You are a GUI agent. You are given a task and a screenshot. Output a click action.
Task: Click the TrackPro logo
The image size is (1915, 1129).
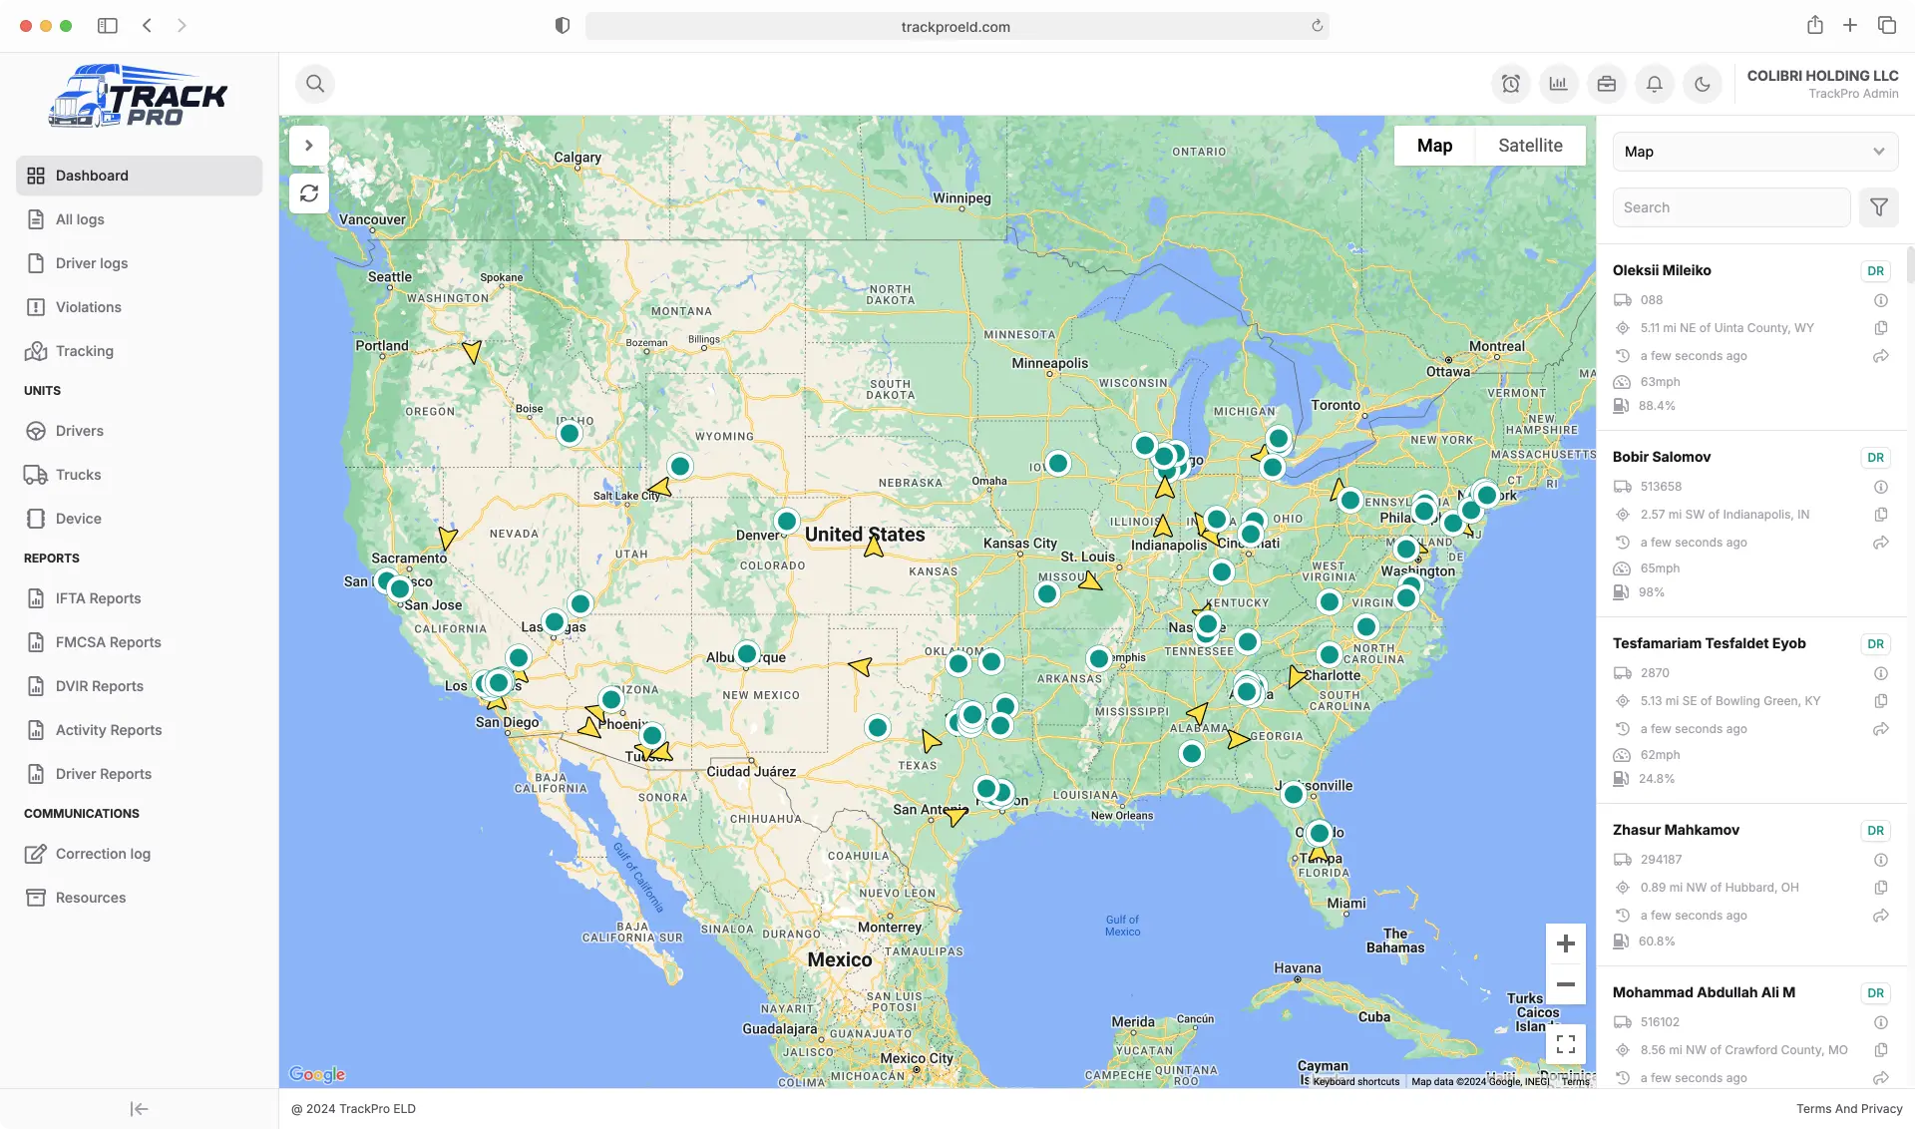pyautogui.click(x=139, y=97)
